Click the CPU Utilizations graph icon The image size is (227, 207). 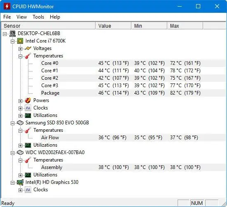28,116
